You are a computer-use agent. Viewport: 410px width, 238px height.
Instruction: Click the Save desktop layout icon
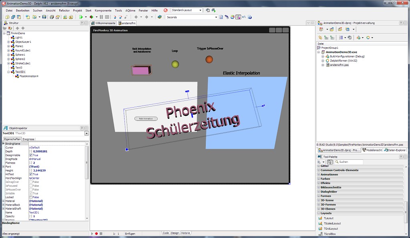208,10
